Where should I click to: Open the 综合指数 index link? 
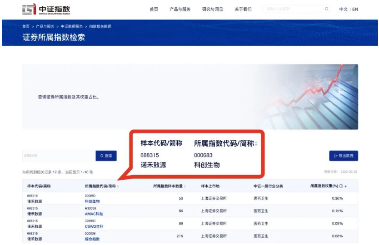coord(92,239)
